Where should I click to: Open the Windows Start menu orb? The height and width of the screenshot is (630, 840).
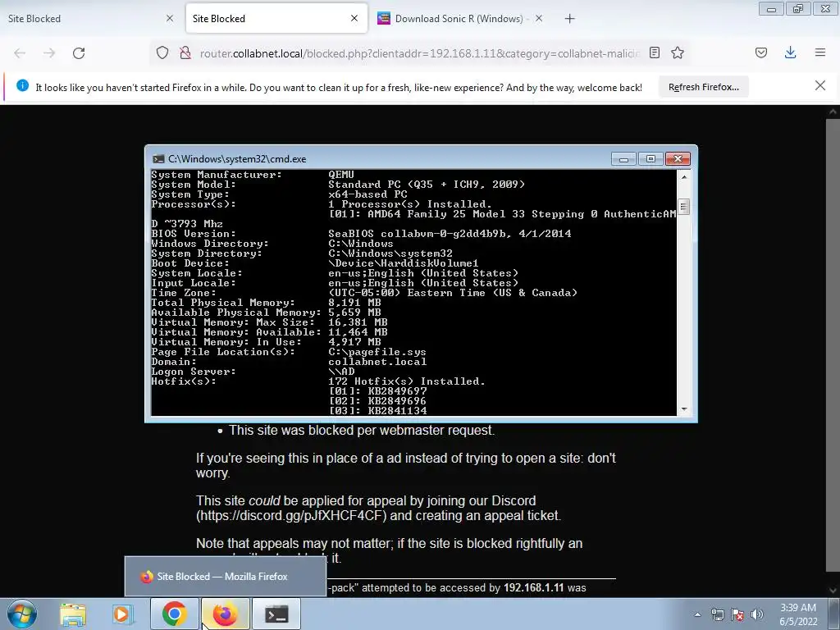click(x=22, y=614)
